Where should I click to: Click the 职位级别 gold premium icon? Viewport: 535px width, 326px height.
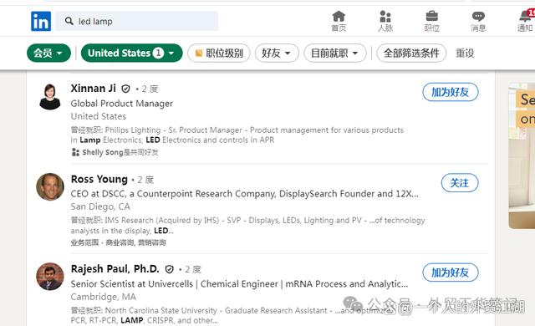click(199, 53)
